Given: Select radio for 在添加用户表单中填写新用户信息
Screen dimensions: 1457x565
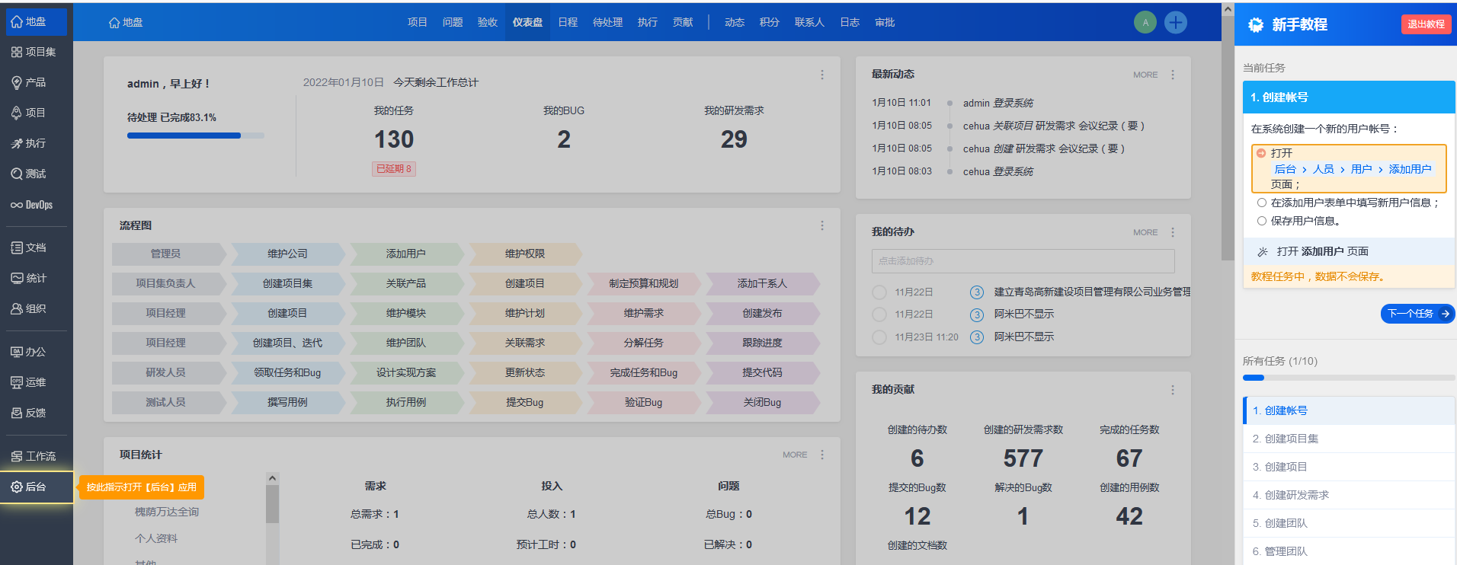Looking at the screenshot, I should point(1262,203).
